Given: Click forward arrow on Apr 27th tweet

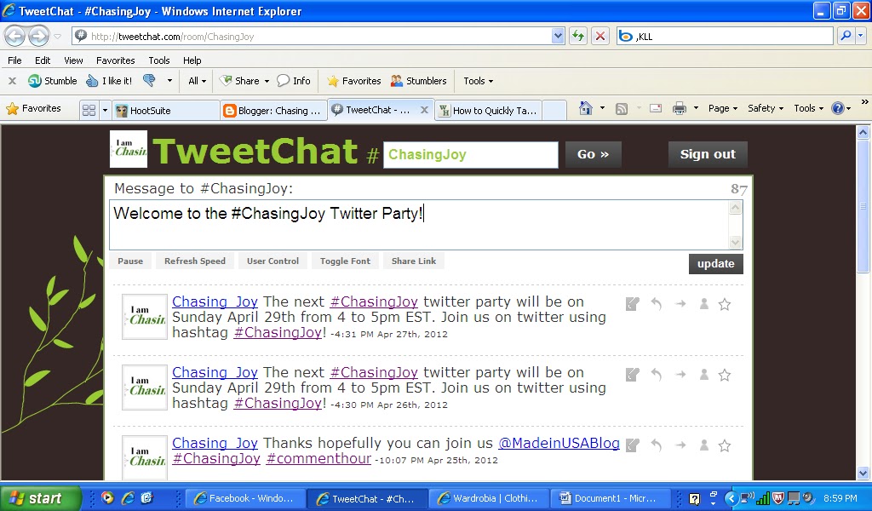Looking at the screenshot, I should point(680,304).
